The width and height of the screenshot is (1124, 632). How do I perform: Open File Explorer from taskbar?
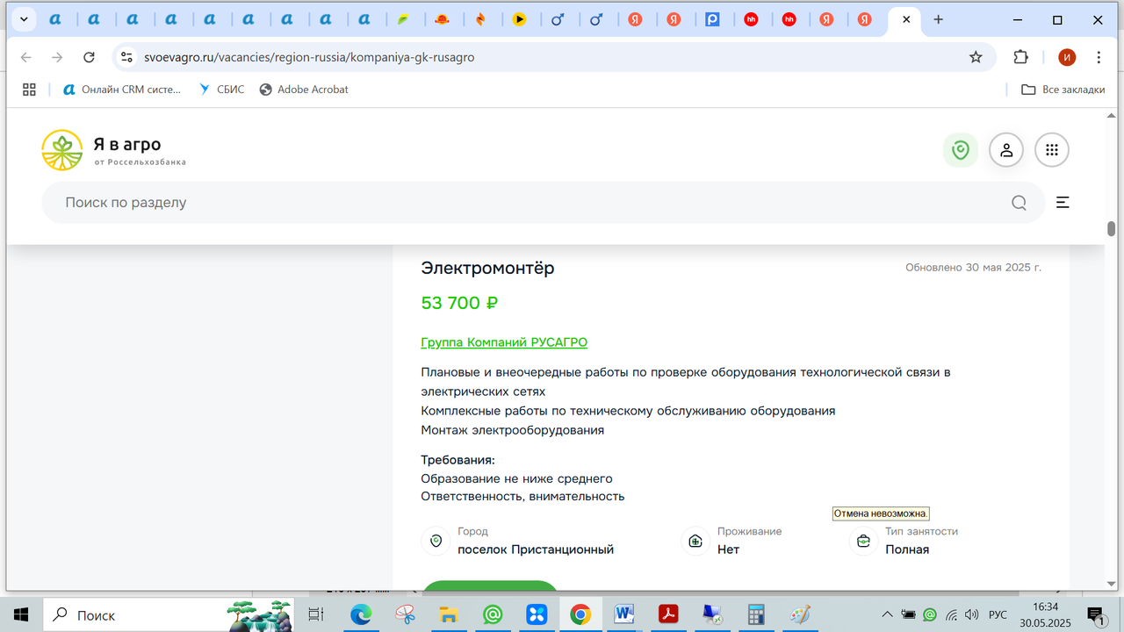(449, 614)
